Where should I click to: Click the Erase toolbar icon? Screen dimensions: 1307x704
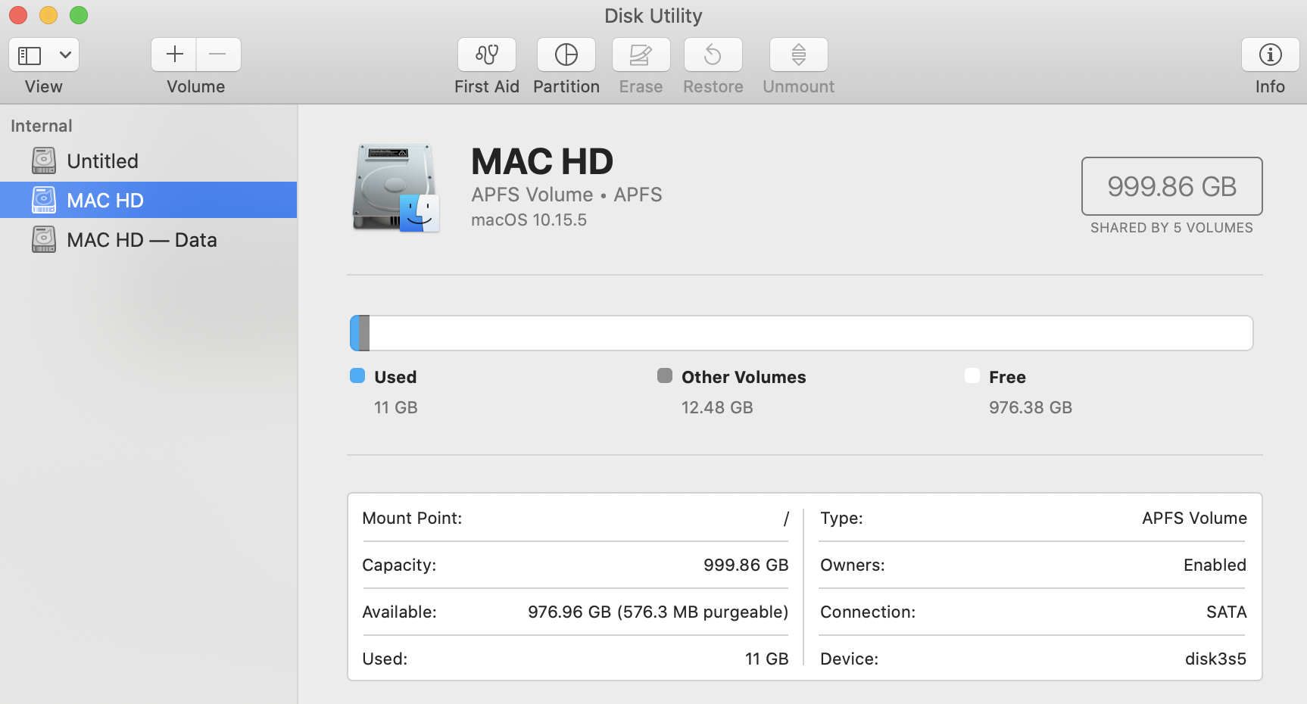pyautogui.click(x=641, y=55)
